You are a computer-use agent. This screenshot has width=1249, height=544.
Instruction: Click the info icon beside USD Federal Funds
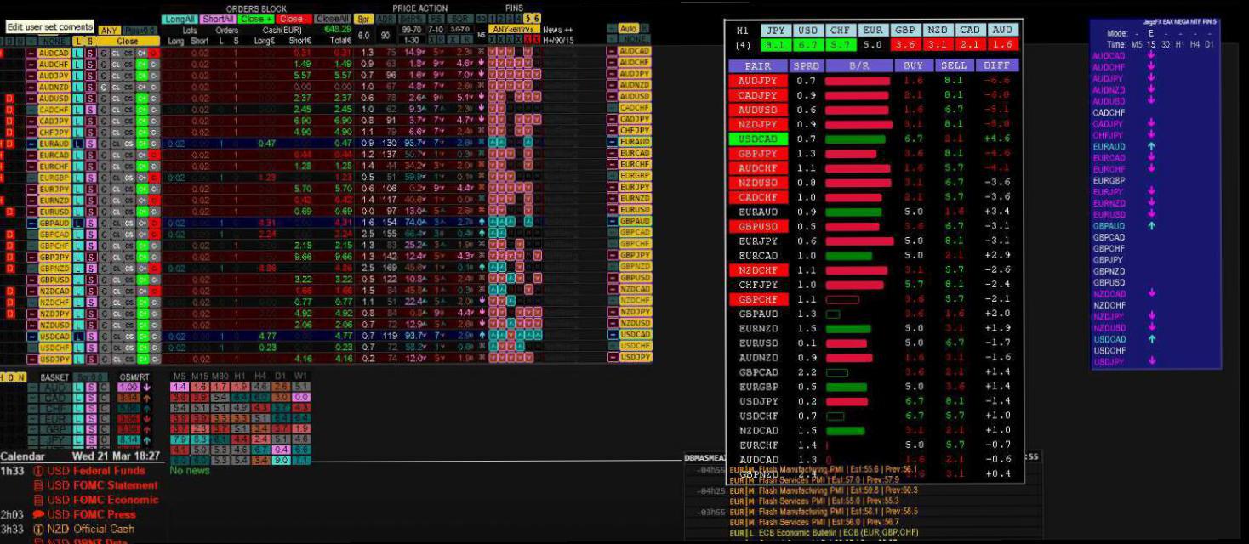tap(37, 471)
